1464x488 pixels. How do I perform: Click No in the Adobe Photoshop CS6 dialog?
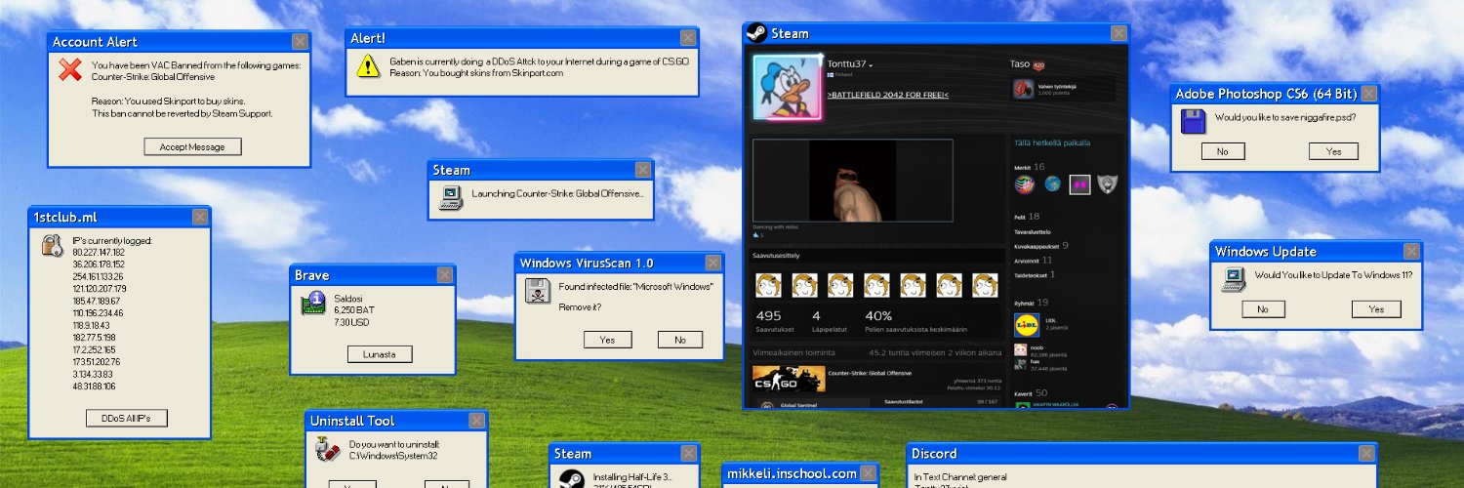(x=1222, y=151)
